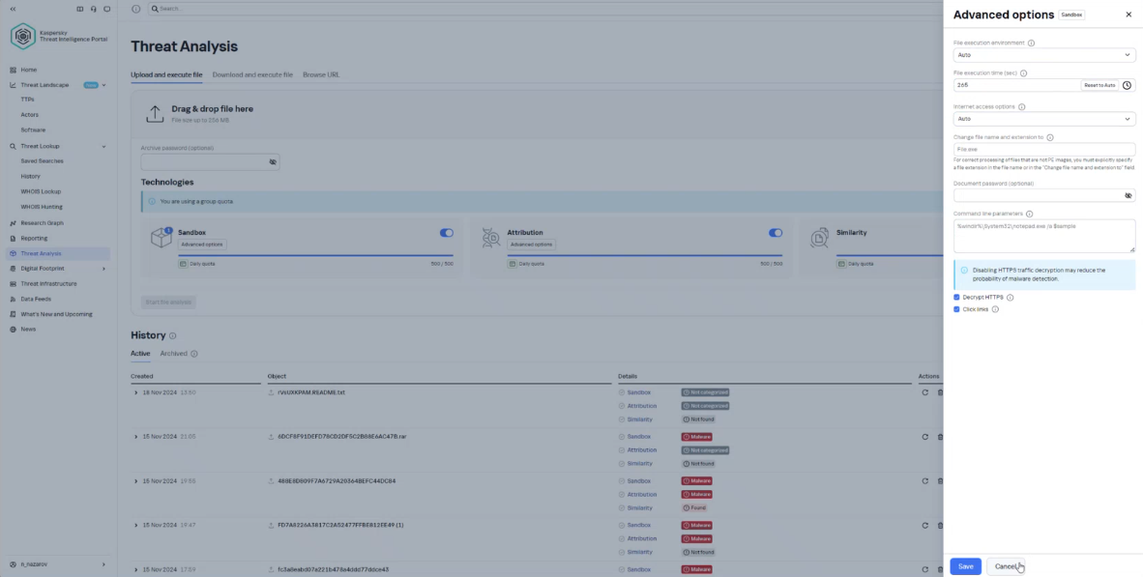Switch to Download and execute file tab
Image resolution: width=1143 pixels, height=577 pixels.
pyautogui.click(x=252, y=75)
